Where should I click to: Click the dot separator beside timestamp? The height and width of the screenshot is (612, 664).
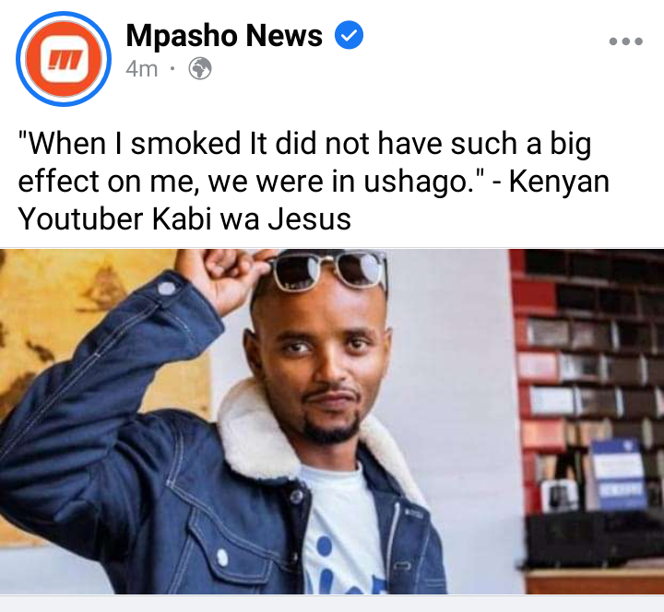[172, 68]
